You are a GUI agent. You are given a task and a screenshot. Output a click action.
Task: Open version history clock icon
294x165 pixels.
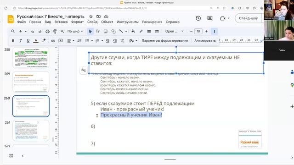pos(198,18)
